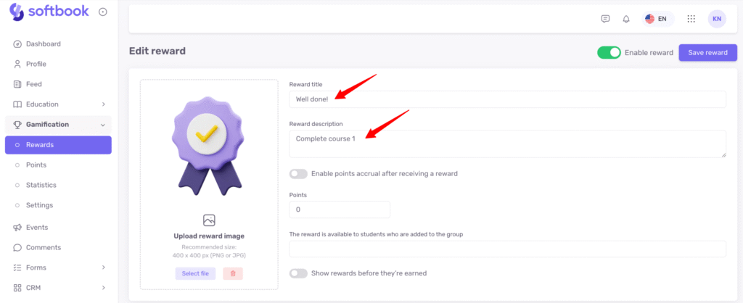Click the chat messages icon in header

tap(606, 19)
